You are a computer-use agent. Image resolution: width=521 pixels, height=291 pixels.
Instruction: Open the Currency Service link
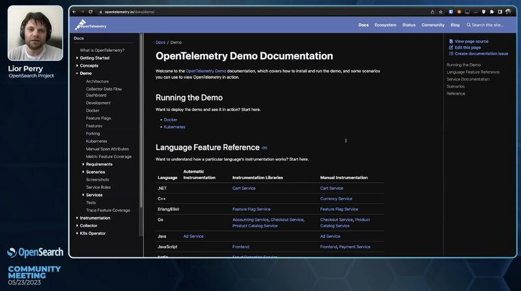336,199
